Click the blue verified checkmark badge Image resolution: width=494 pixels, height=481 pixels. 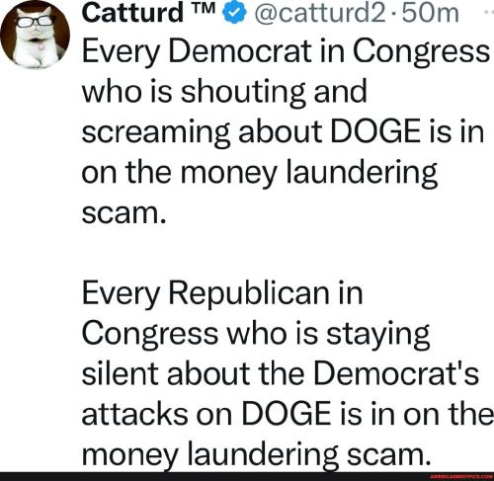[x=235, y=13]
